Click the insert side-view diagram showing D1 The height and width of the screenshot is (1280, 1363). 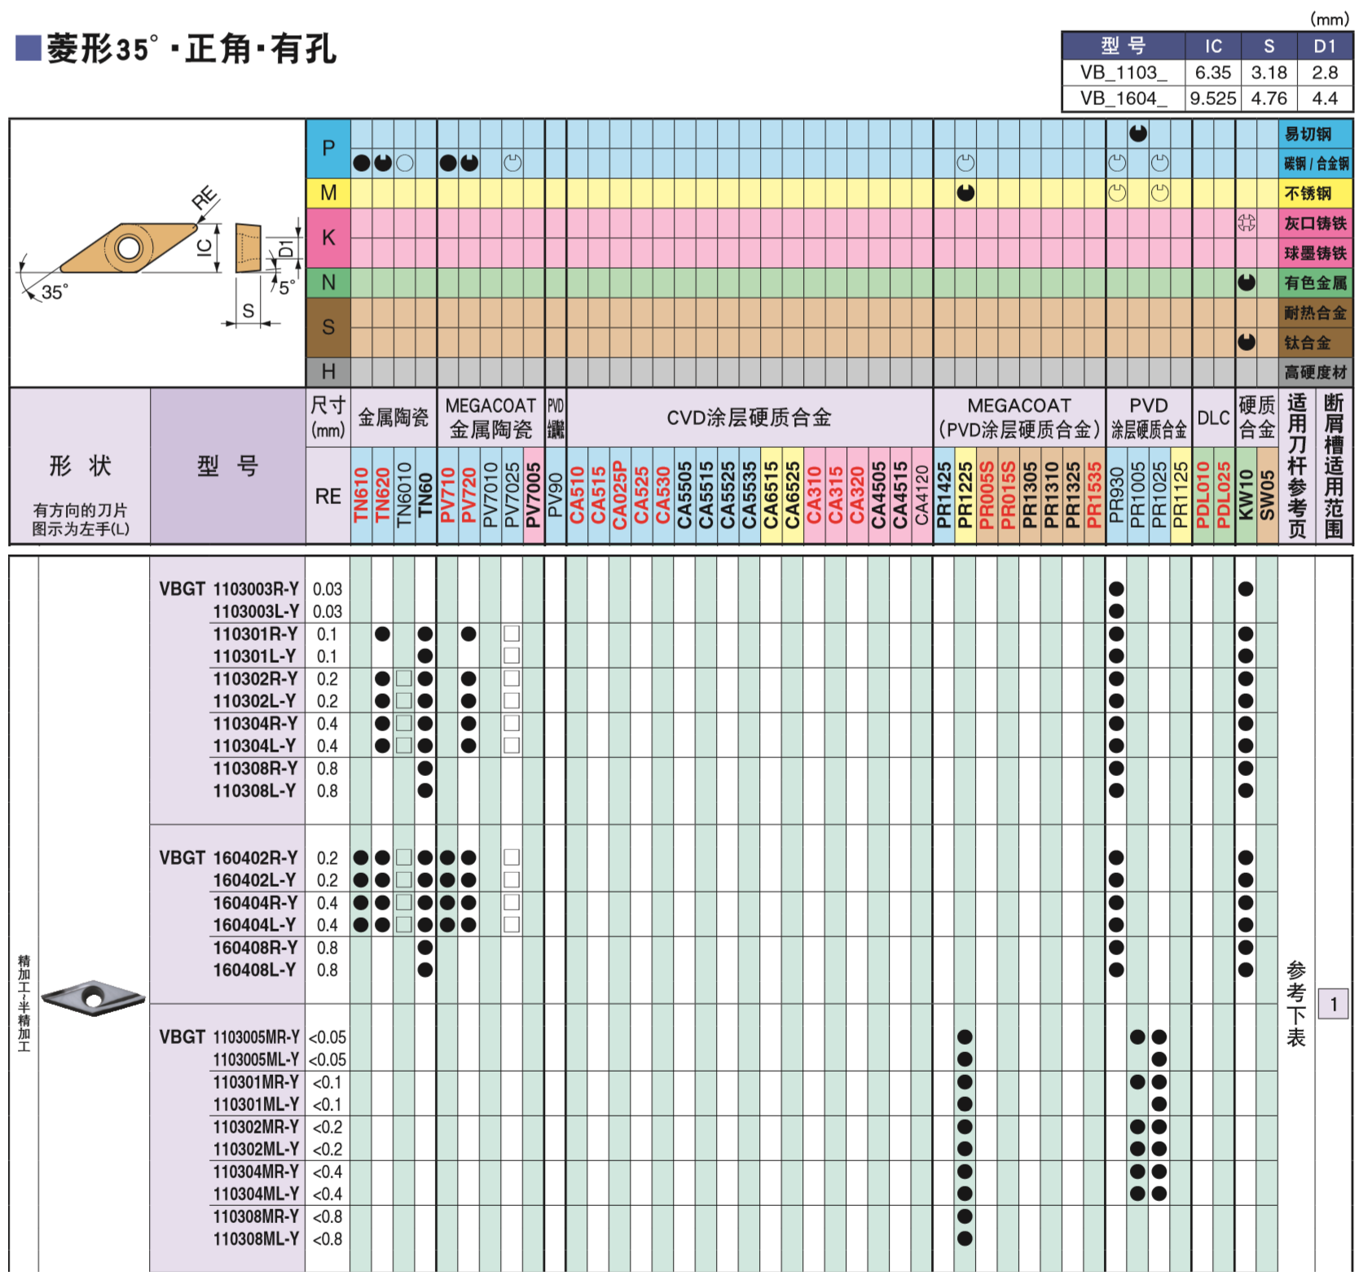point(248,248)
